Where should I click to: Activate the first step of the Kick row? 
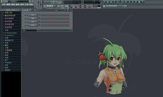tap(41, 15)
